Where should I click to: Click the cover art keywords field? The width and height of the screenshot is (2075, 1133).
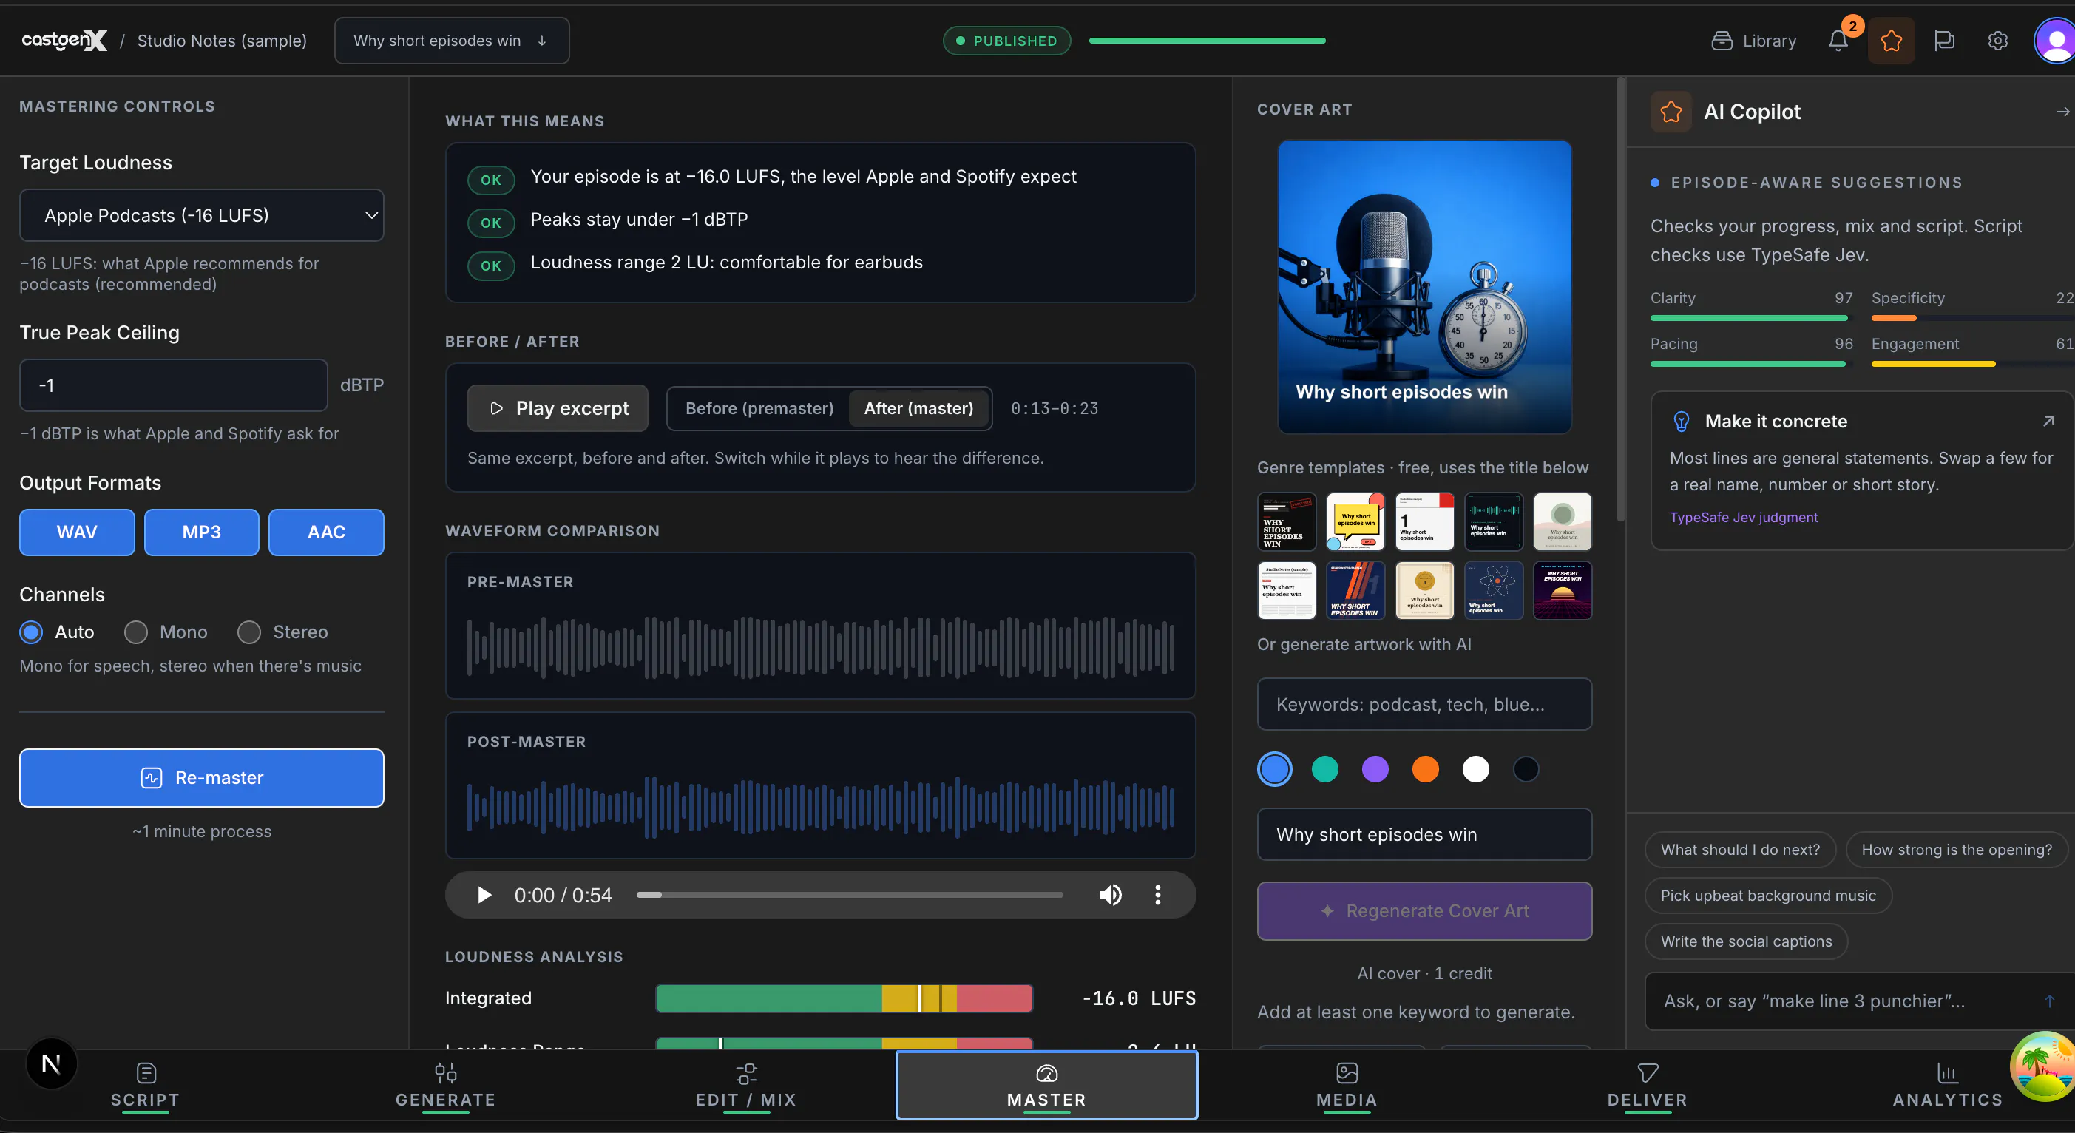(1424, 704)
